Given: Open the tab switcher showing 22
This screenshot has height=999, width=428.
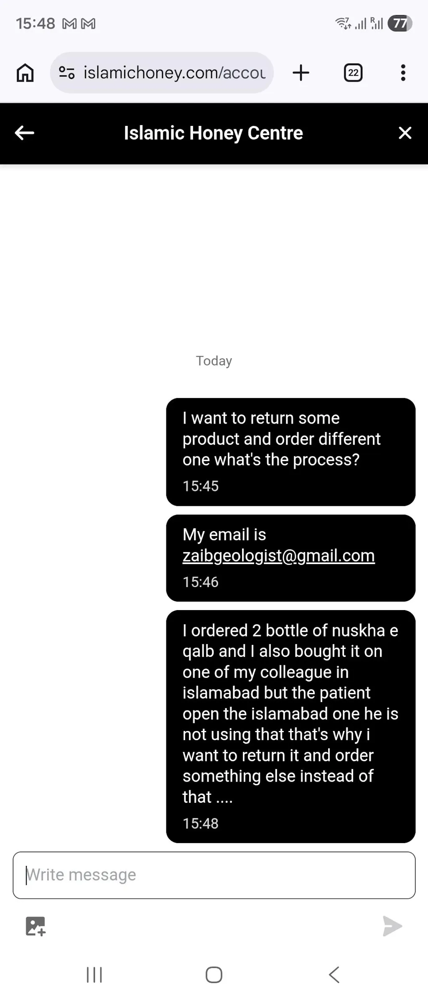Looking at the screenshot, I should 353,73.
